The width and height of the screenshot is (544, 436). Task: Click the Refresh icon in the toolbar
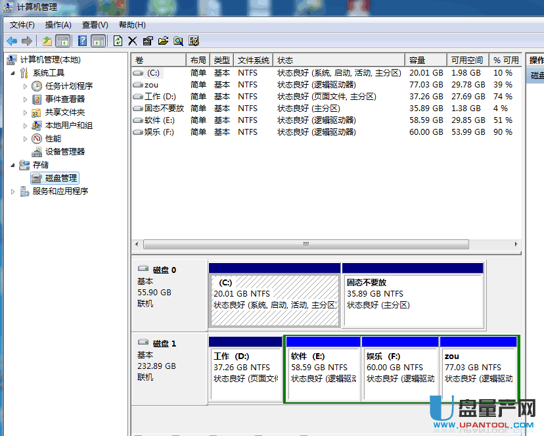tap(118, 41)
